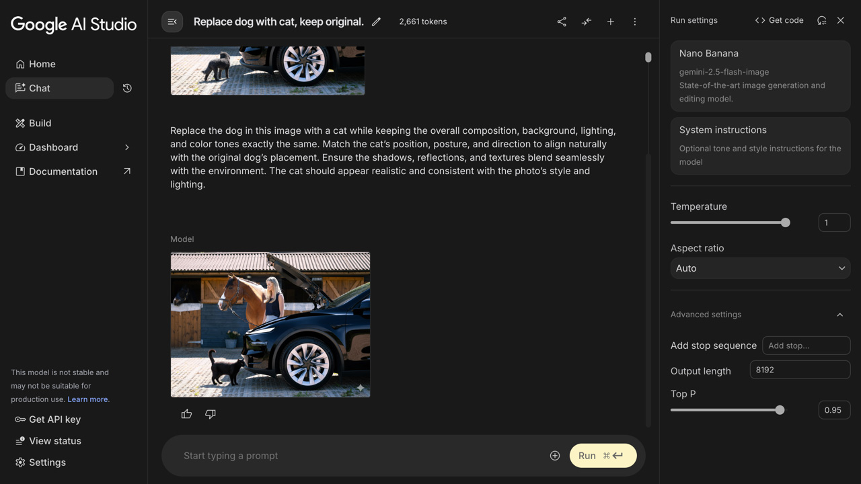Give thumbs up to model response

point(187,414)
